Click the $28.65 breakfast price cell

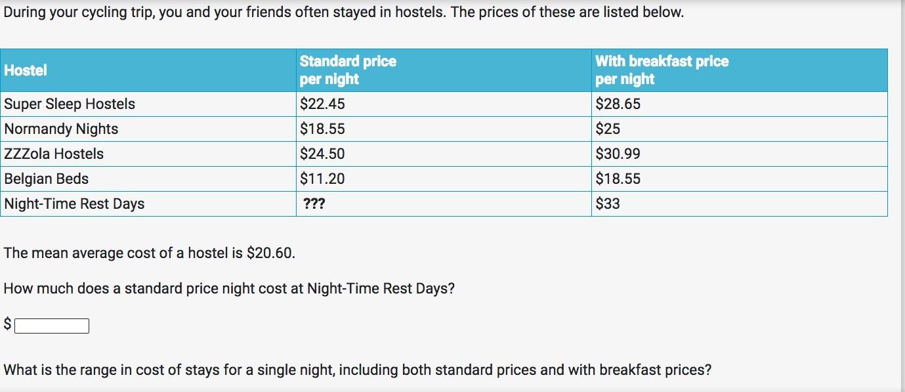coord(618,104)
